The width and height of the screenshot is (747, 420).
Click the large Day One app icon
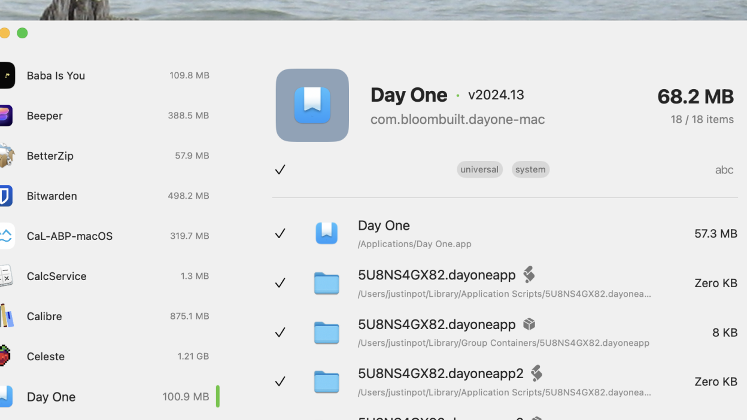312,105
